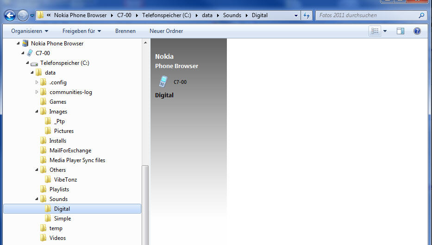Click the tree pane scrollbar thumb
432x245 pixels.
pos(145,205)
